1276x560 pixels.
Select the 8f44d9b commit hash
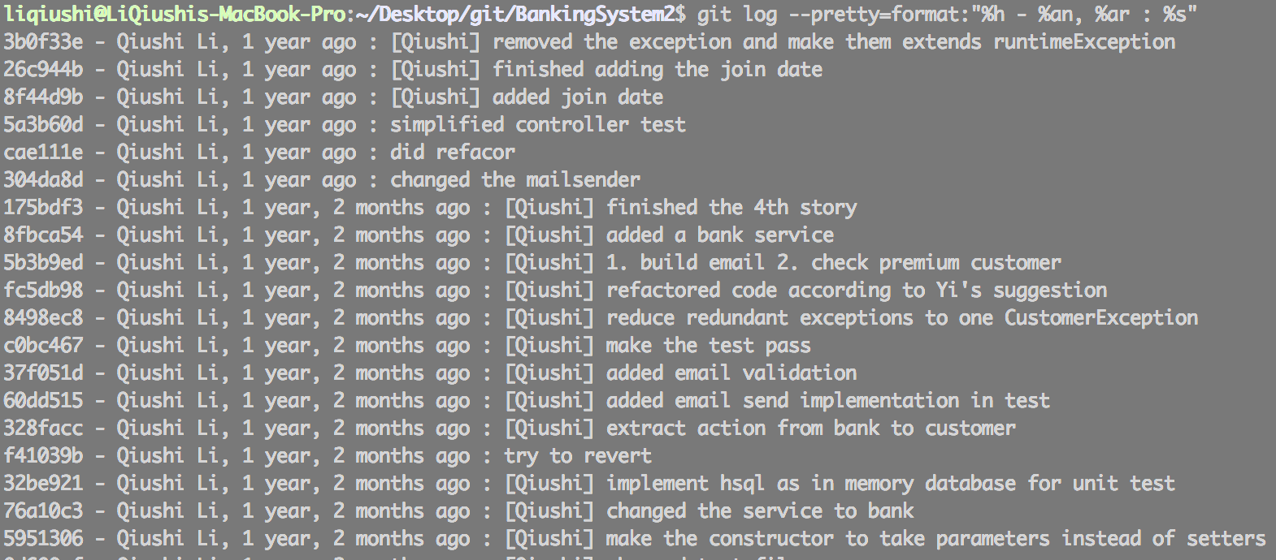[43, 97]
